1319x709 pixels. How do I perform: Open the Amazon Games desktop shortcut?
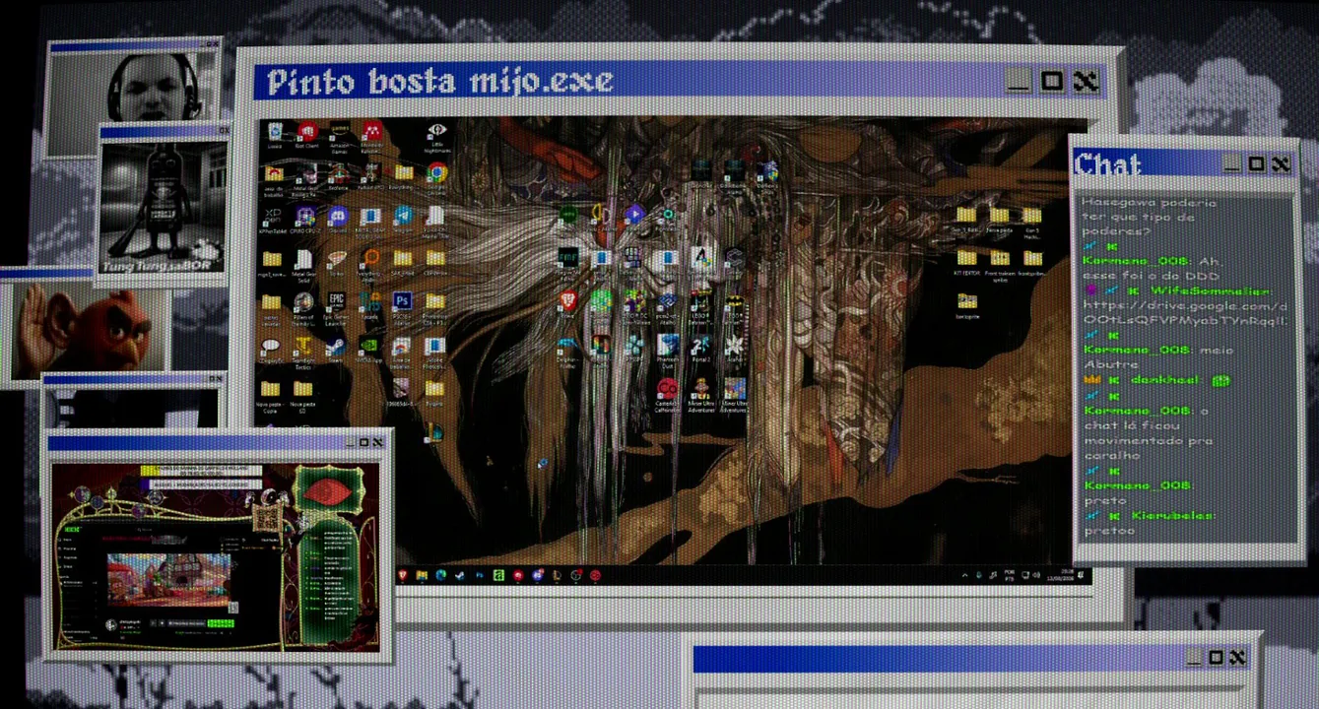pos(339,134)
